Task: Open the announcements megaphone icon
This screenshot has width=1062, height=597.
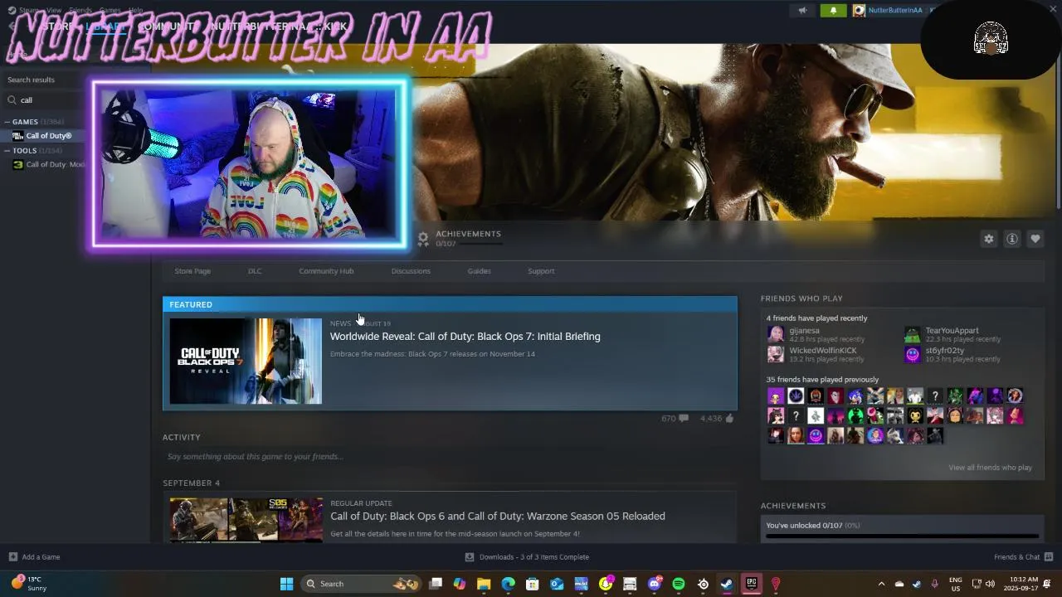Action: point(801,11)
